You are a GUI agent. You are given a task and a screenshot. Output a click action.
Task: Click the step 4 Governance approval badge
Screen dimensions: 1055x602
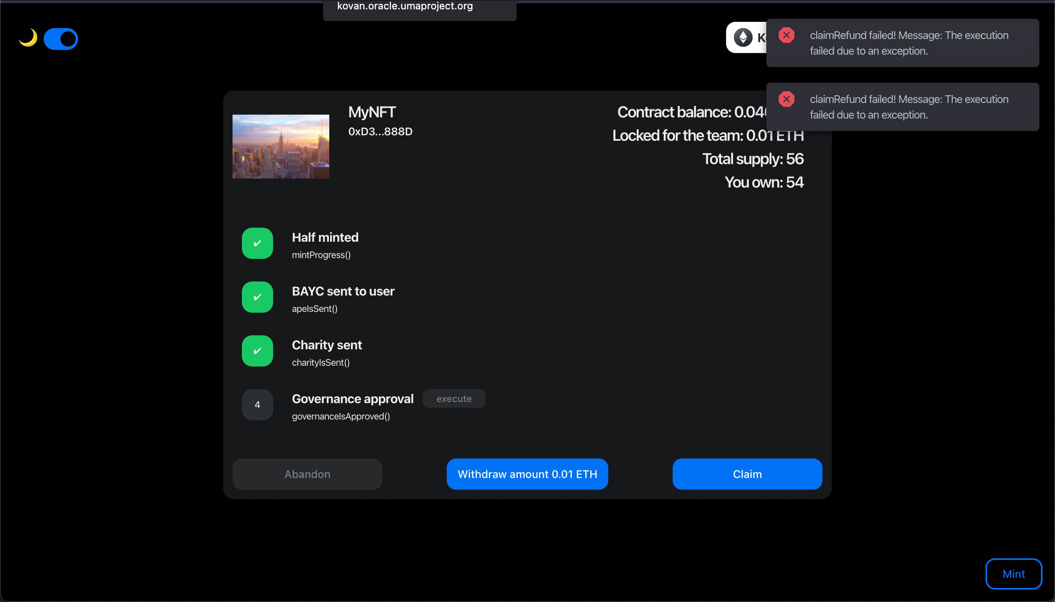(x=258, y=404)
